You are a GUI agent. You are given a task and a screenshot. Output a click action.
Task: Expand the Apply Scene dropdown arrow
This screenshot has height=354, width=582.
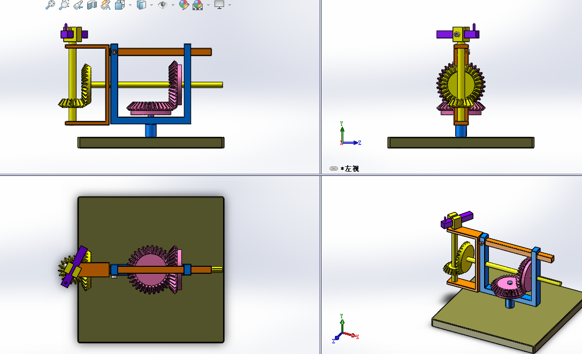pos(208,5)
